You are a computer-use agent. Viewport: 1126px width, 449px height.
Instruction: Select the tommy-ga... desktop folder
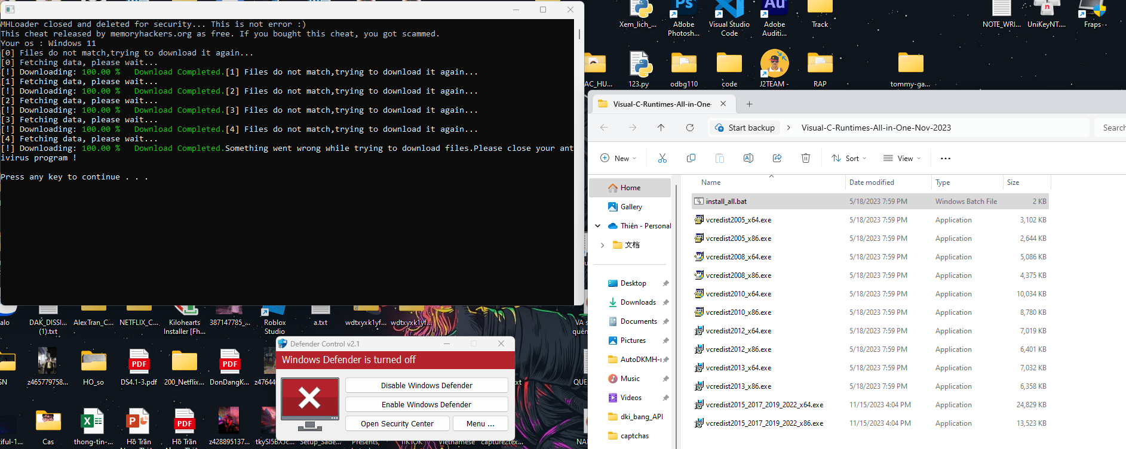pos(910,69)
